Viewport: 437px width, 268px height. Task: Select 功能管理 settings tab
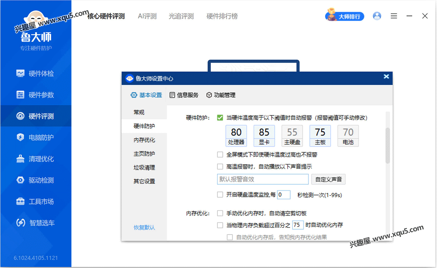coord(221,95)
